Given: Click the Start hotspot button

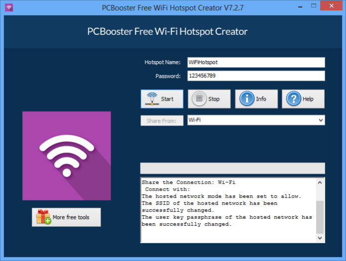Looking at the screenshot, I should (x=162, y=99).
